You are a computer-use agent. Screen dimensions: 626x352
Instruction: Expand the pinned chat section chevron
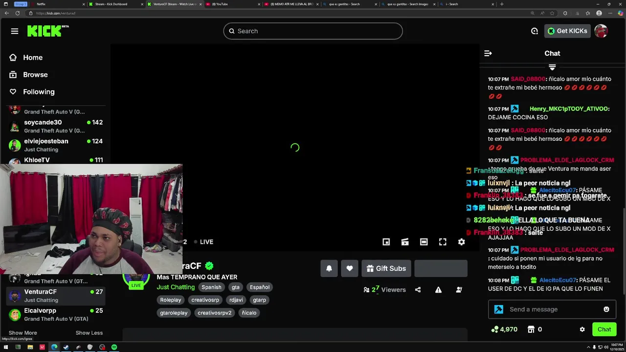[x=552, y=67]
